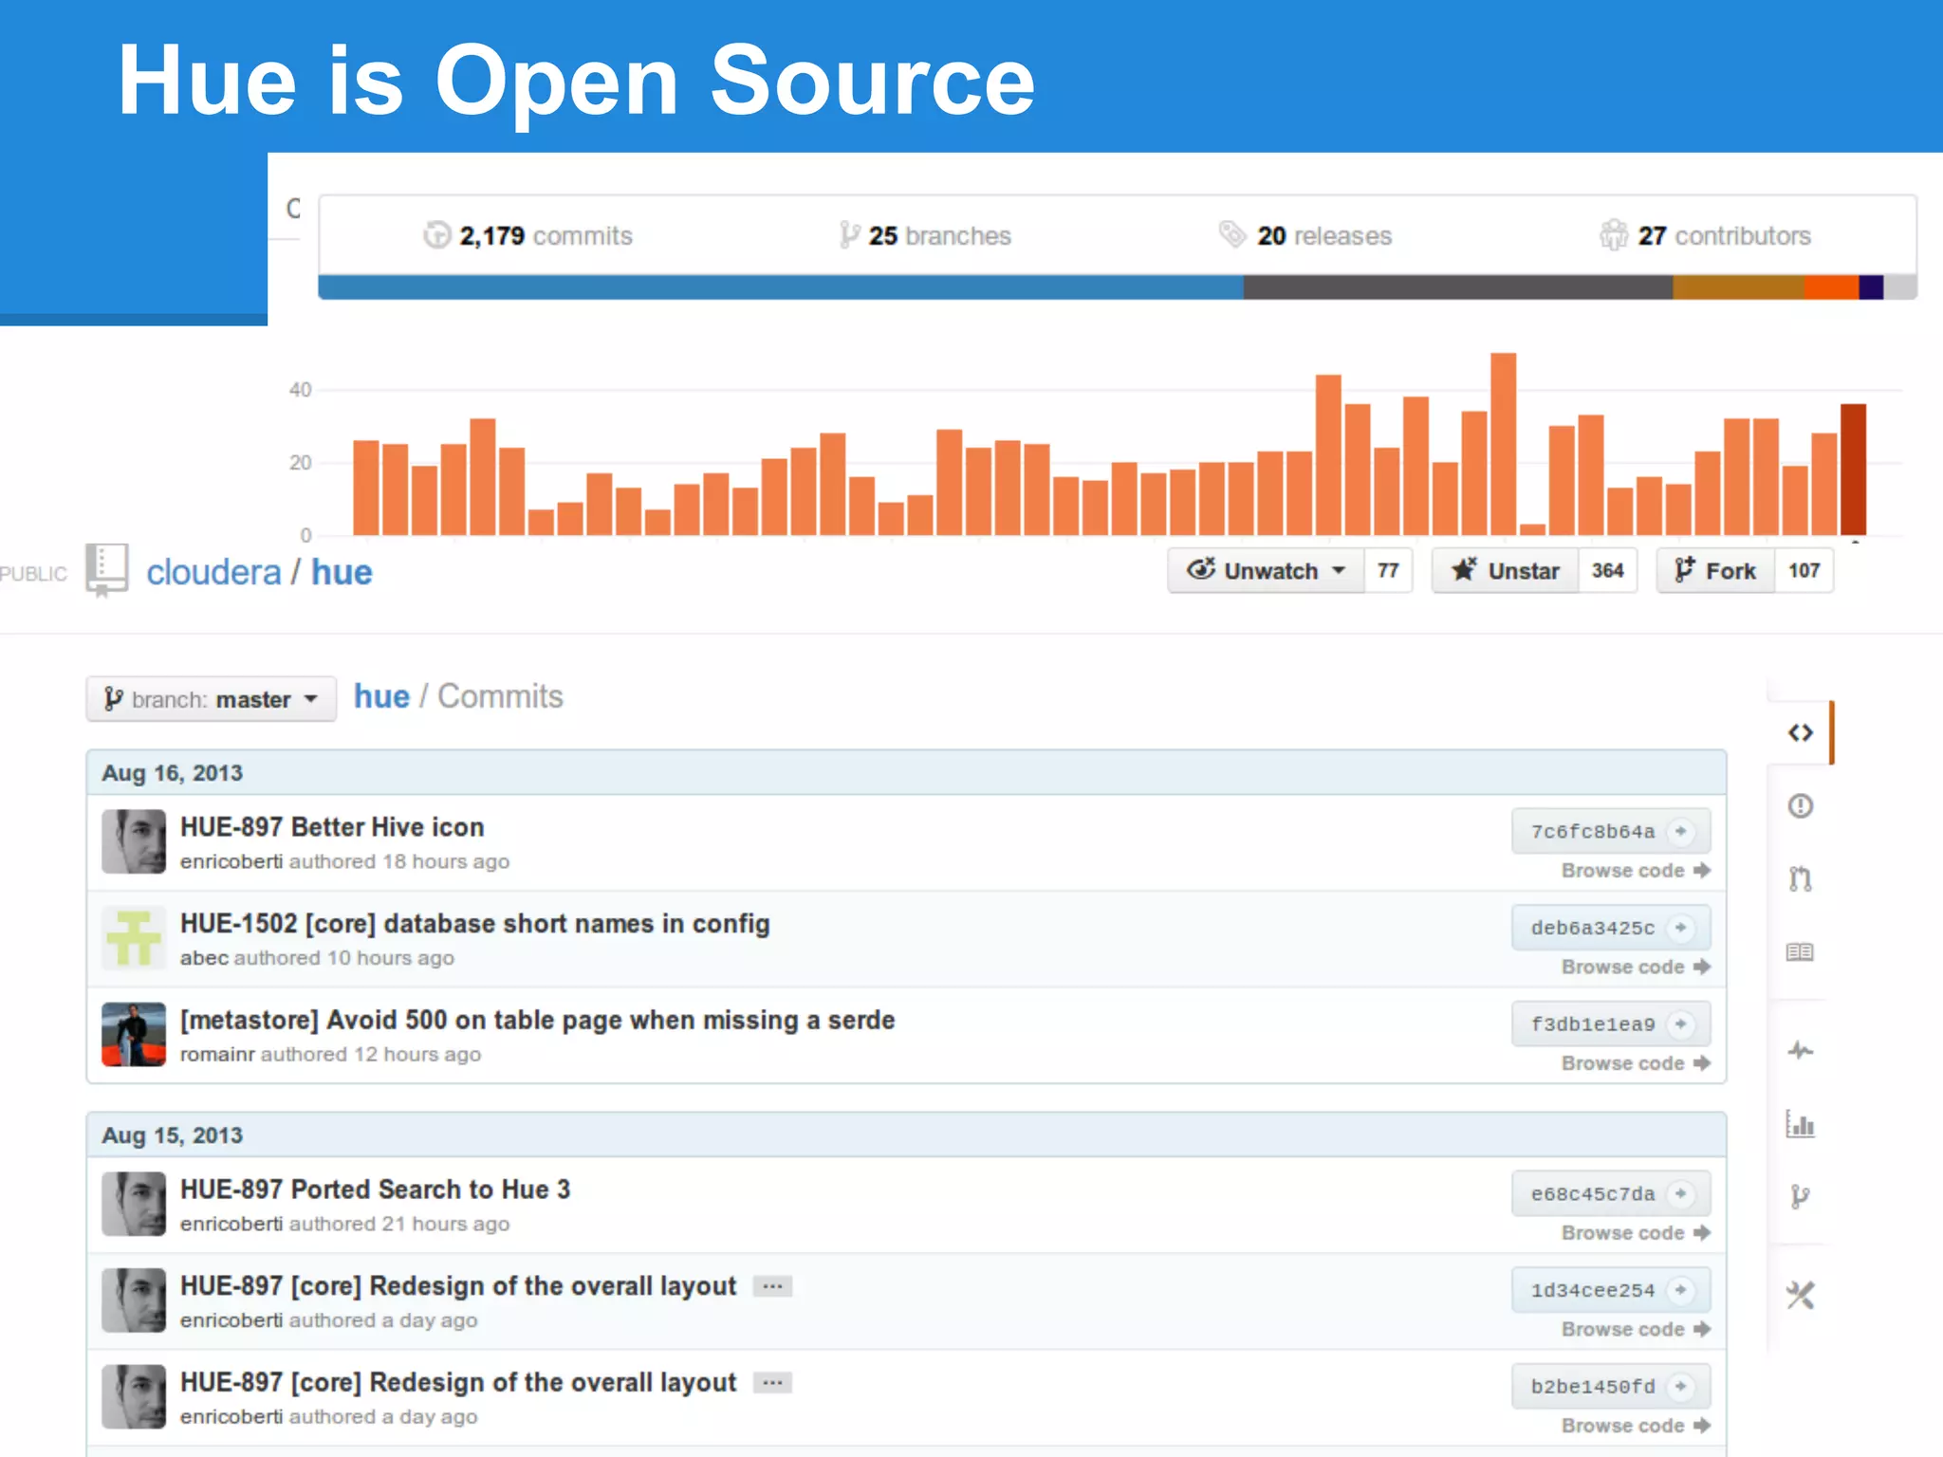Click the cloudera owner link
Image resolution: width=1943 pixels, height=1457 pixels.
click(x=213, y=572)
